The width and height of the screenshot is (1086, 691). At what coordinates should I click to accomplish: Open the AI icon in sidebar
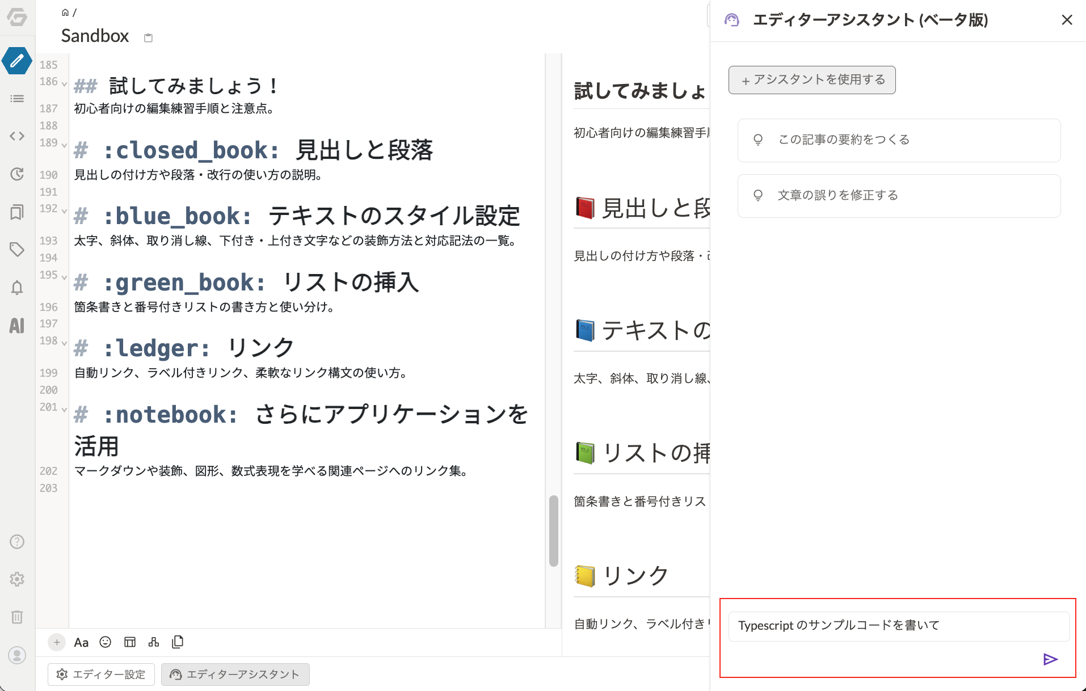coord(17,326)
